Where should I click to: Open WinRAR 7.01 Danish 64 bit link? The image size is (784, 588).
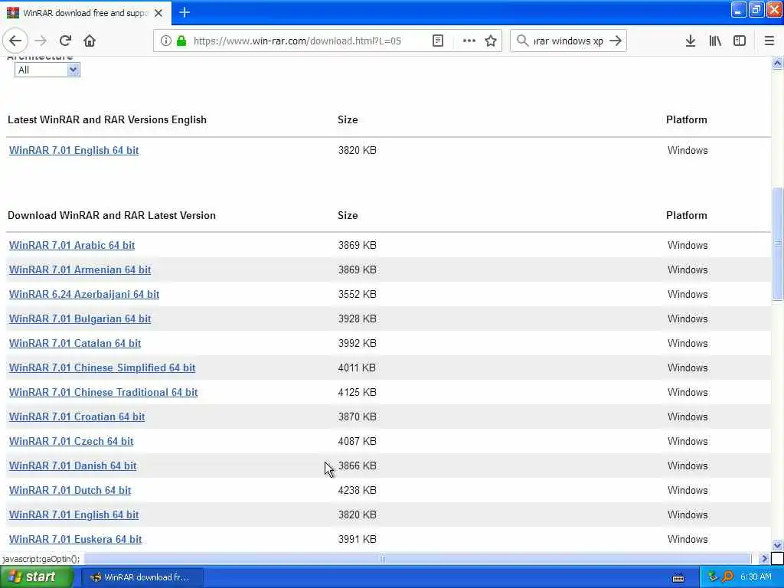(73, 466)
